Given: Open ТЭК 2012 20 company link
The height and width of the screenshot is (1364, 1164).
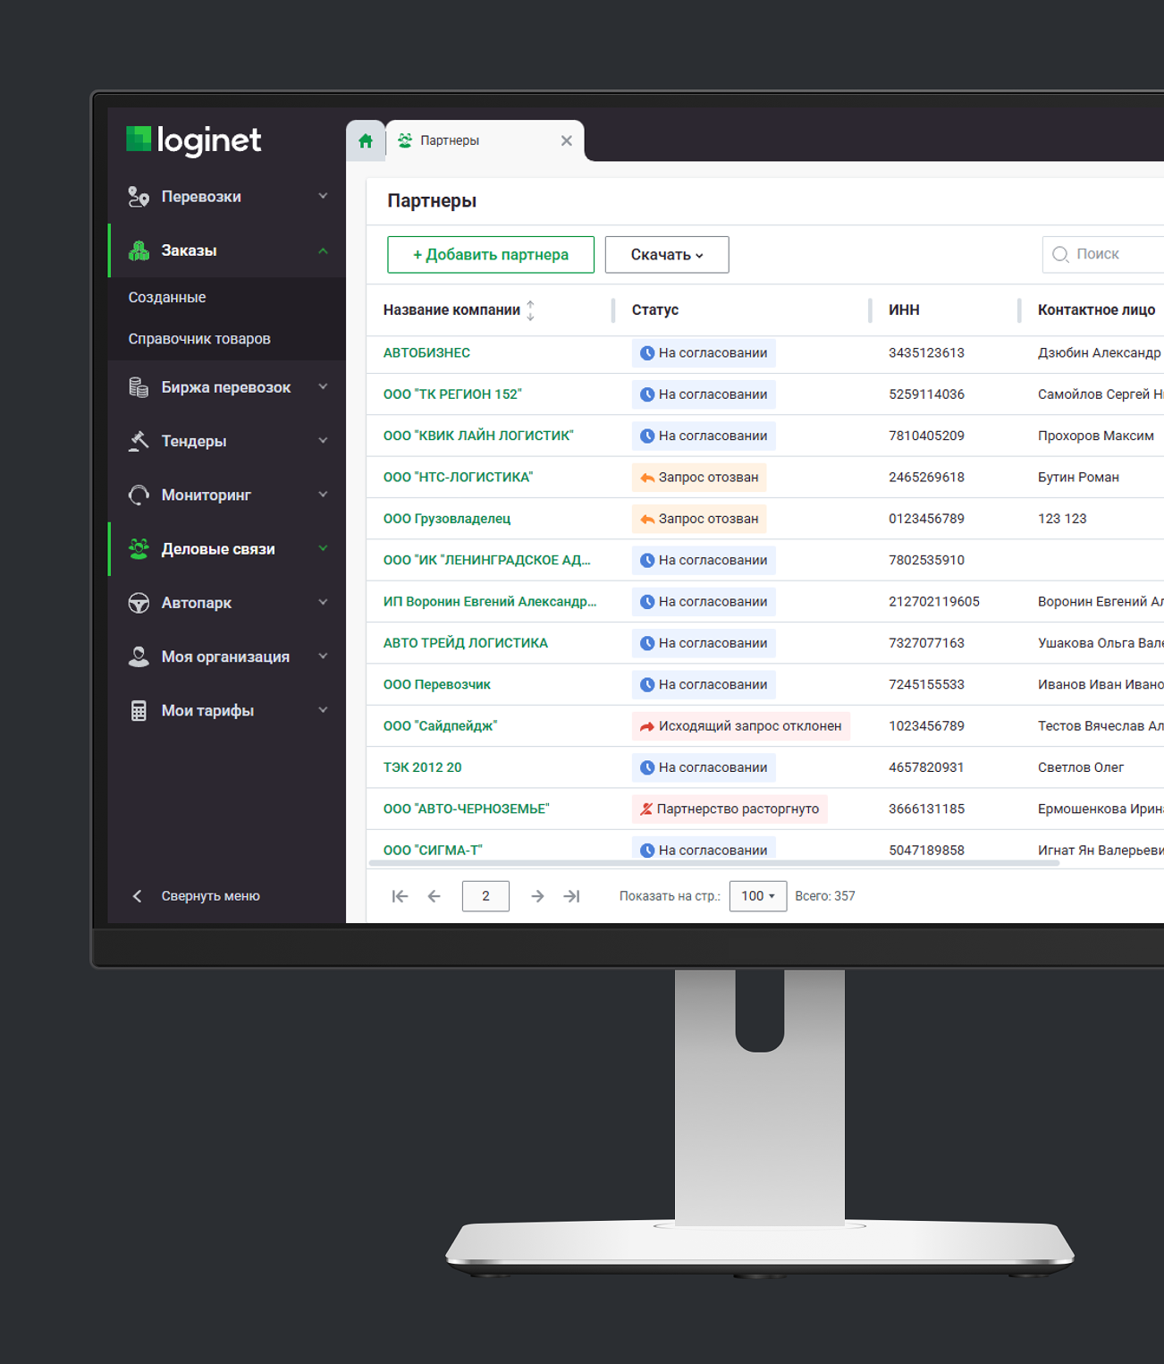Looking at the screenshot, I should [x=423, y=767].
